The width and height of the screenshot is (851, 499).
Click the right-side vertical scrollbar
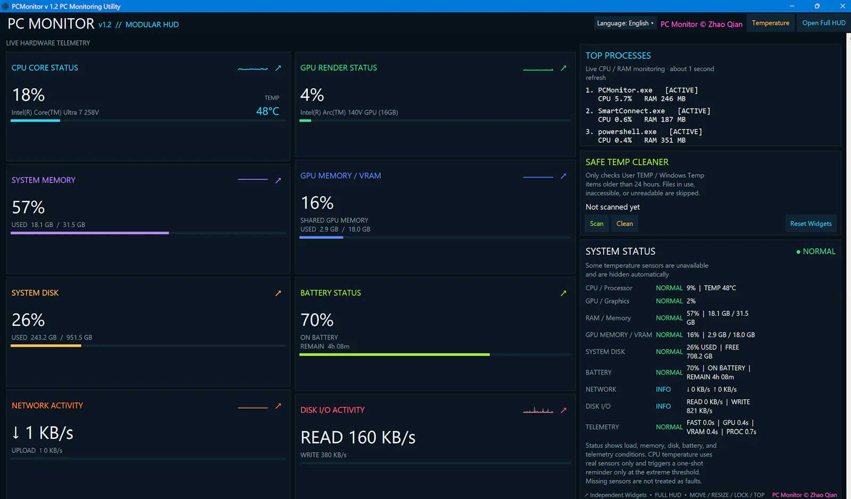[848, 265]
